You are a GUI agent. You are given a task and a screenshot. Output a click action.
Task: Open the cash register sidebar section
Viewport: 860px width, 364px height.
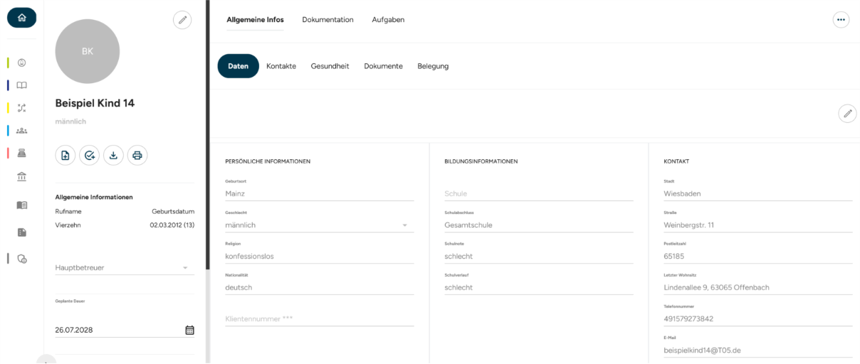[x=21, y=153]
